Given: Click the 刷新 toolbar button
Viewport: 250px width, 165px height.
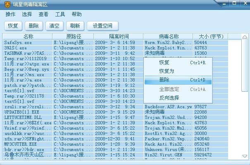Looking at the screenshot, I should 75,26.
